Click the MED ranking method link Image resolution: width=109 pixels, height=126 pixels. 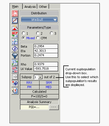[49, 87]
